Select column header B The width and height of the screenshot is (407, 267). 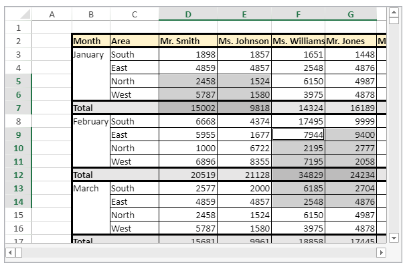click(x=91, y=14)
